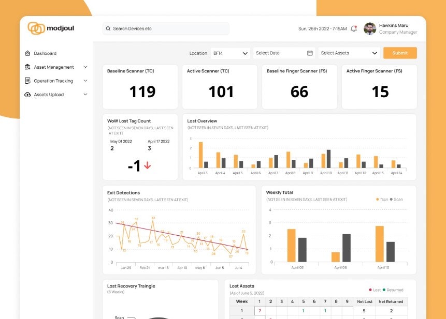Click Weekly Total chart title
The image size is (446, 319).
pos(279,192)
